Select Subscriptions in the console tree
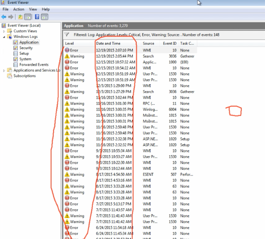The image size is (265, 239). 24,76
